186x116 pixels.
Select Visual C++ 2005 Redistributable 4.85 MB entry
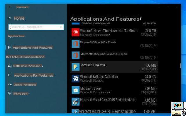tap(114, 102)
